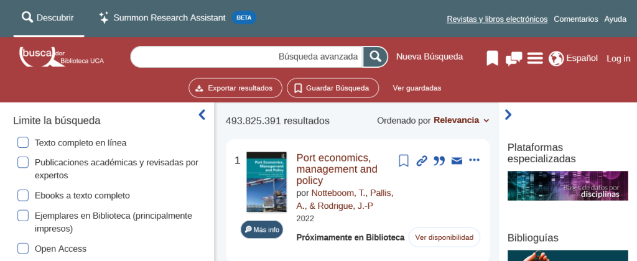This screenshot has height=261, width=637.
Task: Check Ebooks a texto completo filter
Action: pyautogui.click(x=23, y=195)
